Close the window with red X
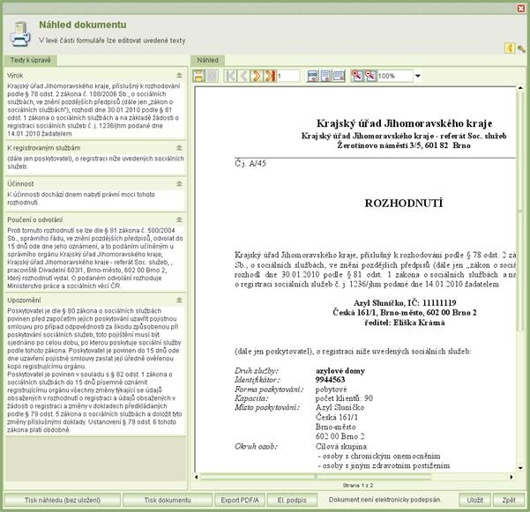 (521, 8)
